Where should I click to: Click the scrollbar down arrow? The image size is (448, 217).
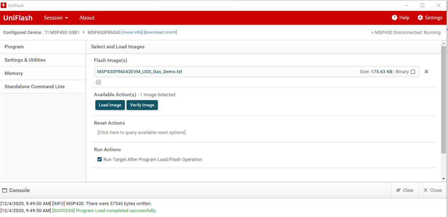pos(443,179)
